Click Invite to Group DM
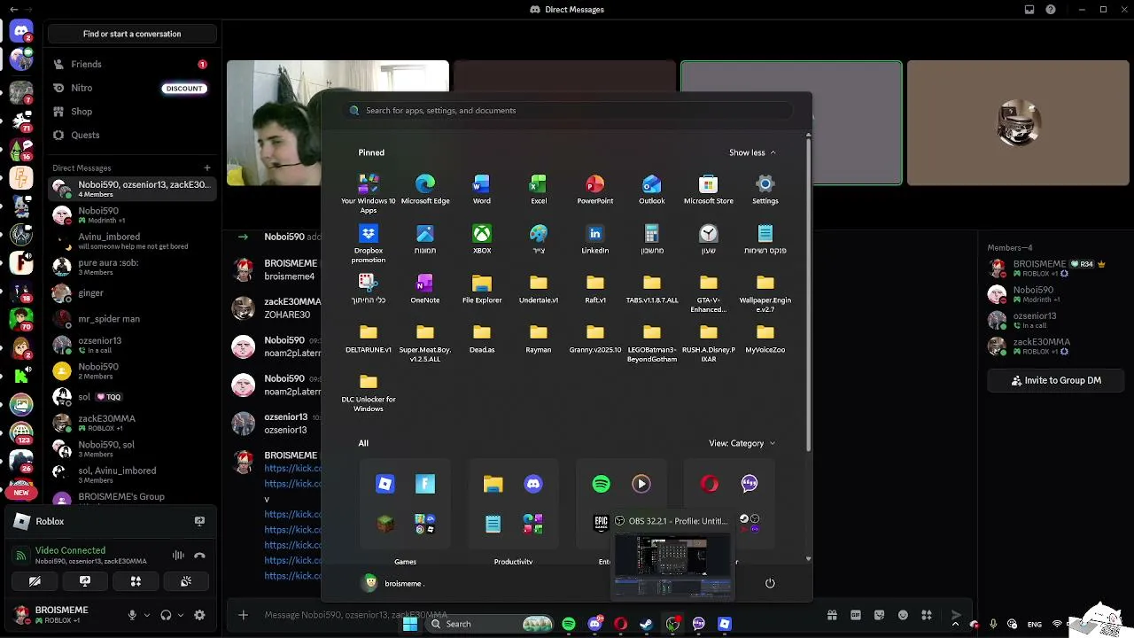Image resolution: width=1134 pixels, height=638 pixels. [1056, 380]
